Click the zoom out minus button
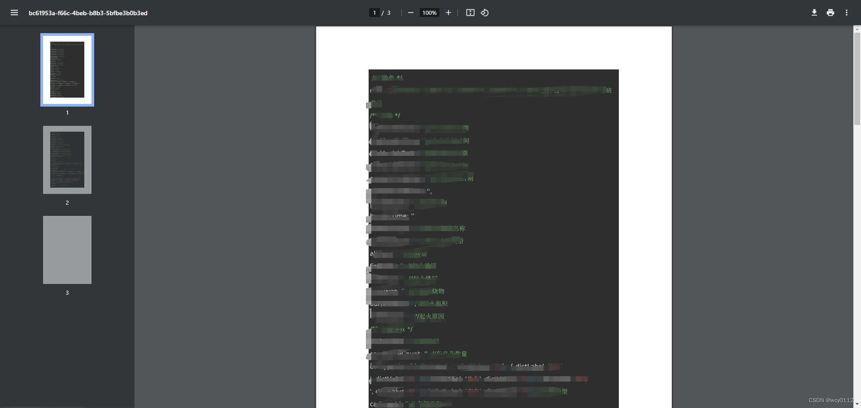 [410, 13]
